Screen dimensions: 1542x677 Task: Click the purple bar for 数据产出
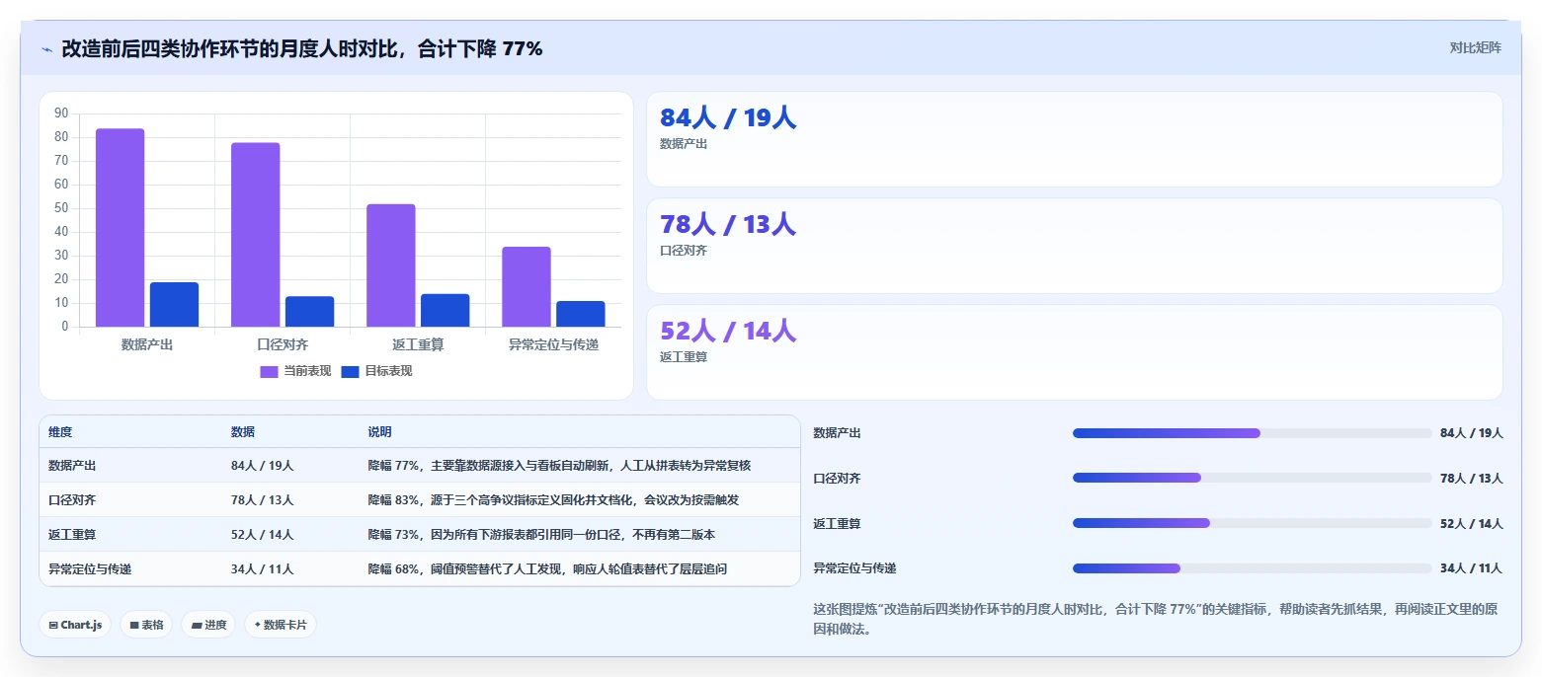point(121,228)
